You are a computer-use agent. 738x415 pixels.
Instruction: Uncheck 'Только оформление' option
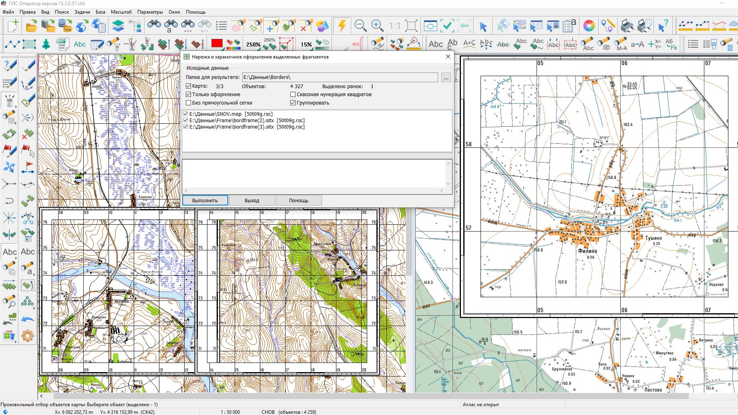click(x=189, y=95)
